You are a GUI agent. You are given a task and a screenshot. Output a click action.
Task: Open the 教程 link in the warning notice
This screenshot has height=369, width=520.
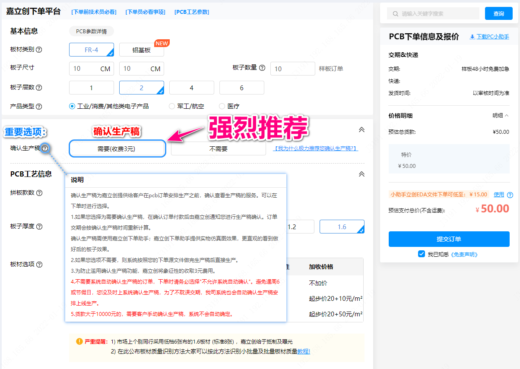pos(304,351)
